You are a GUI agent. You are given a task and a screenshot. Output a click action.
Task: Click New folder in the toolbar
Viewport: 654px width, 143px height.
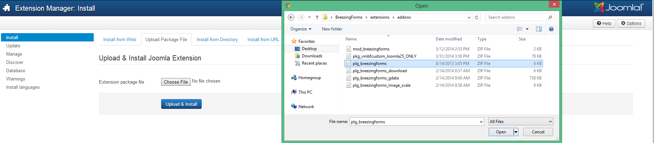point(332,29)
